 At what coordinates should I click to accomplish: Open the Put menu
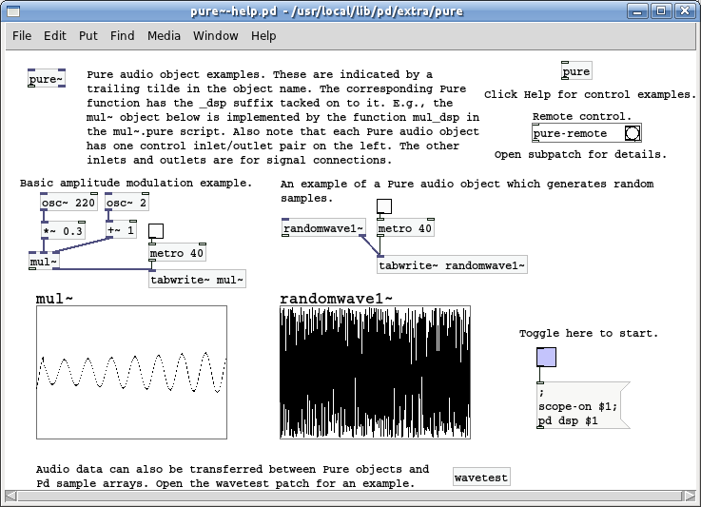88,36
